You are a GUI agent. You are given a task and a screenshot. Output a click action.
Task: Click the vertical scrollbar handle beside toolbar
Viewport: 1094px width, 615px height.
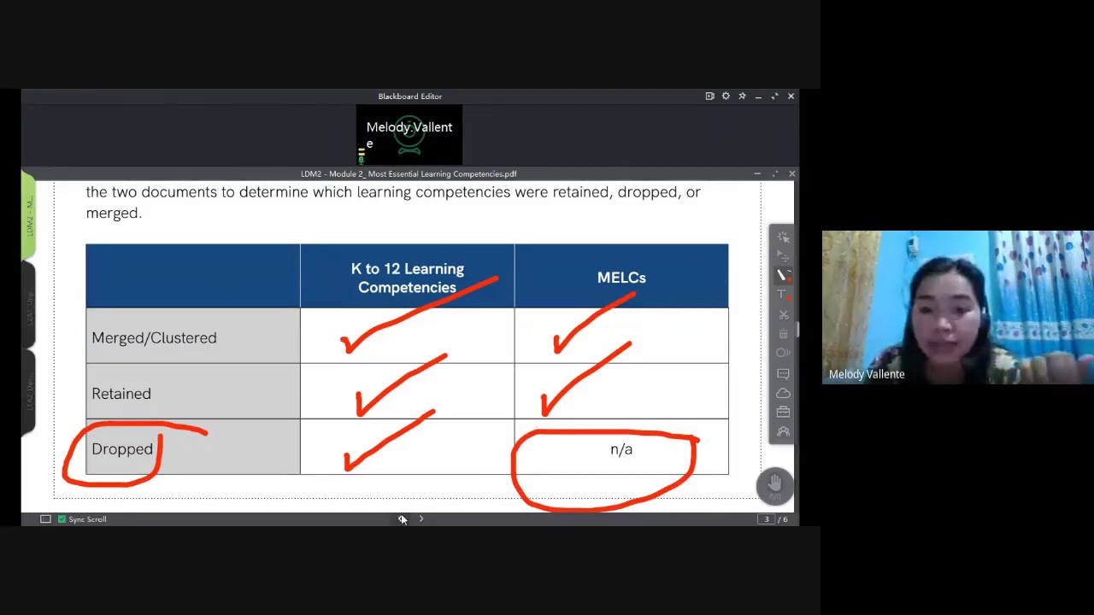tap(797, 329)
